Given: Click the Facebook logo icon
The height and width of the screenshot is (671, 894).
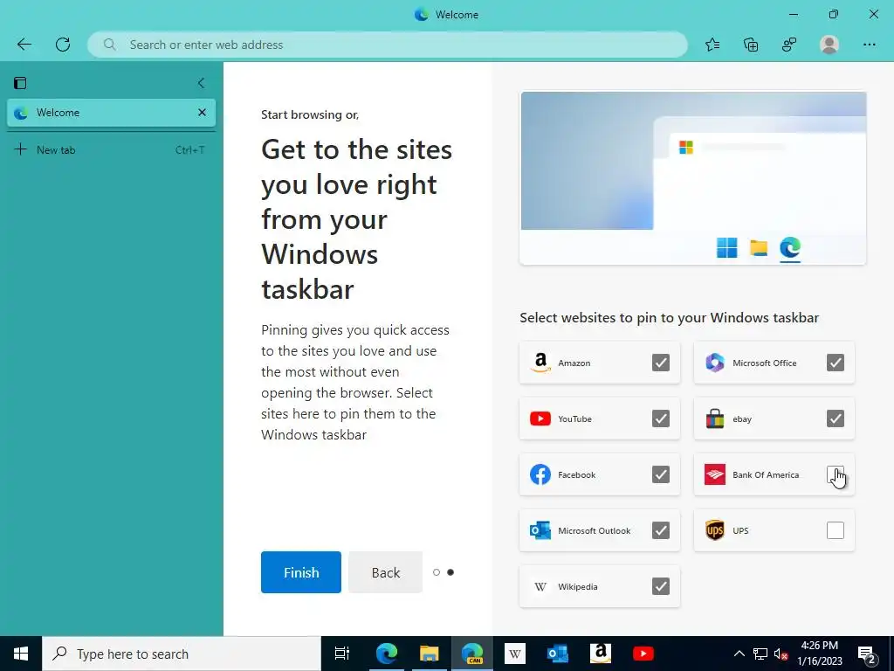Looking at the screenshot, I should pyautogui.click(x=540, y=474).
